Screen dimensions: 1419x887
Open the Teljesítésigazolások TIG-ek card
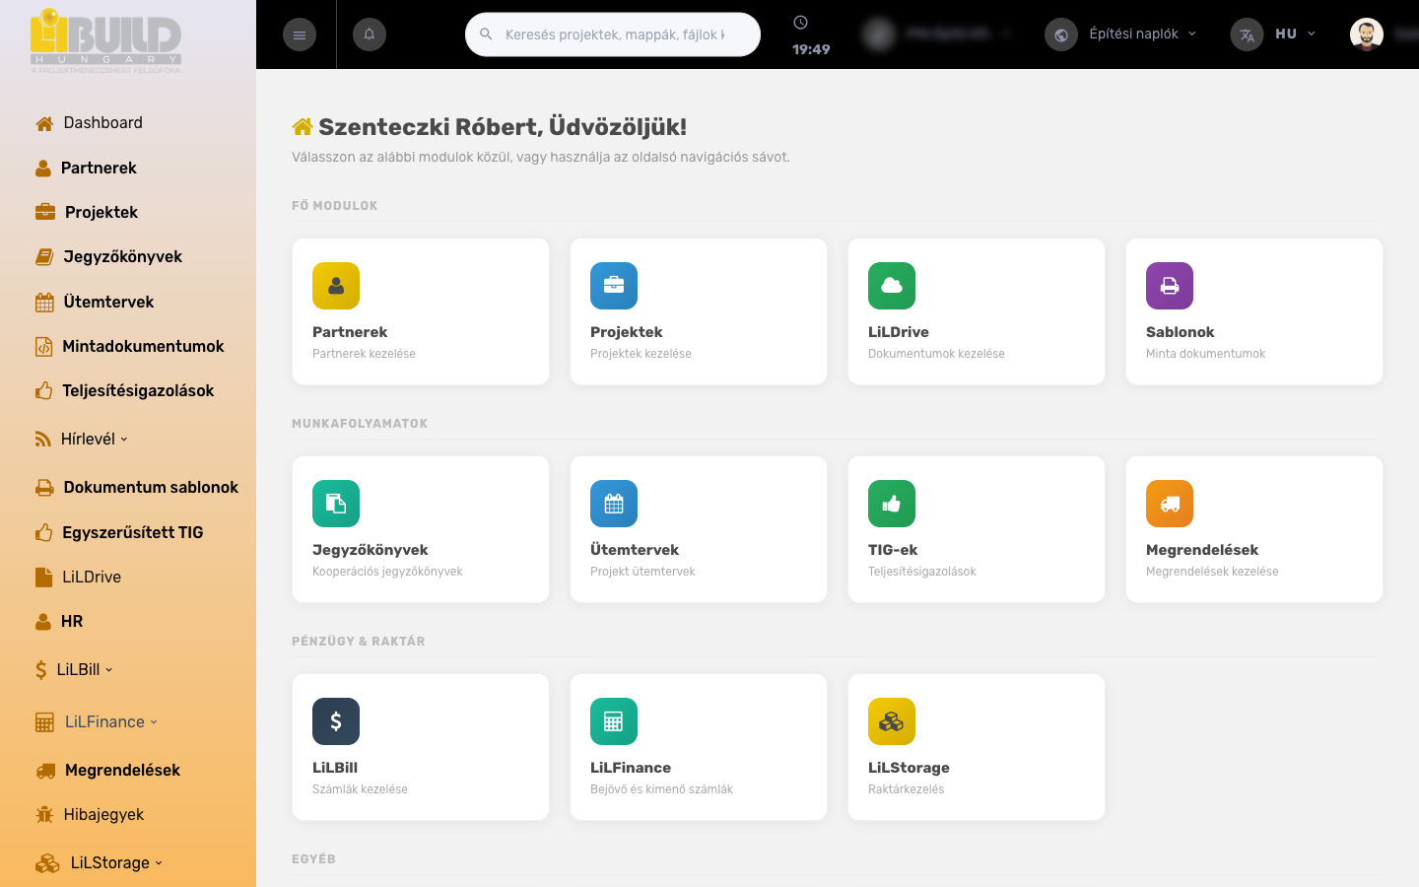point(977,529)
